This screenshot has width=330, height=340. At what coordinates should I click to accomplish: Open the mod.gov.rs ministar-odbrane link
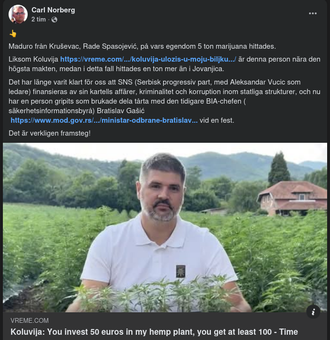[104, 120]
